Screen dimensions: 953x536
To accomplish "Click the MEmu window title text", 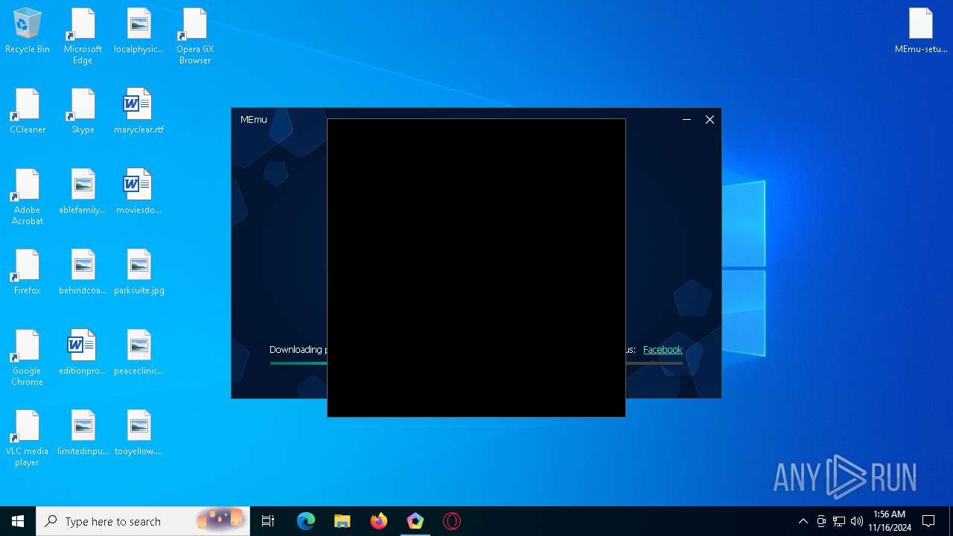I will pos(253,119).
